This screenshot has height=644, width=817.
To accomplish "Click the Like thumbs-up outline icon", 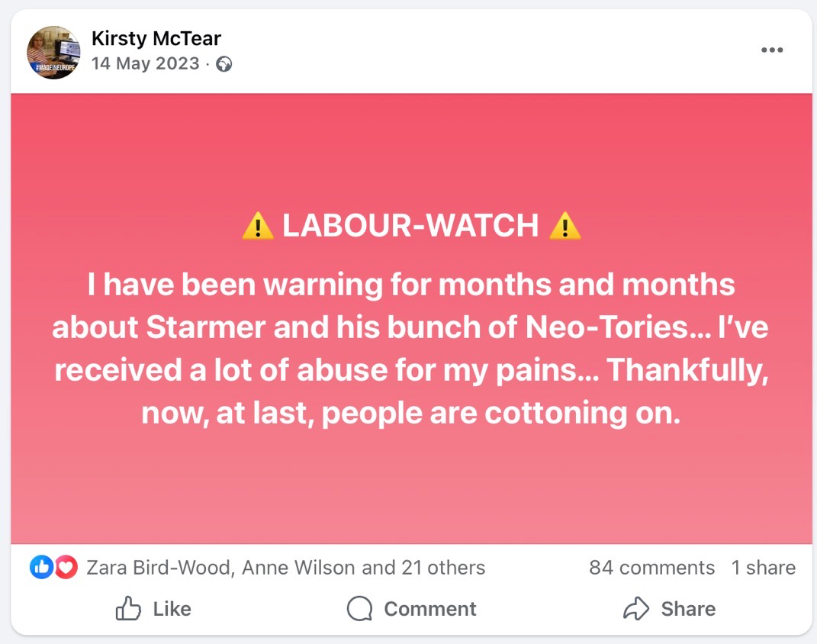I will (x=128, y=609).
